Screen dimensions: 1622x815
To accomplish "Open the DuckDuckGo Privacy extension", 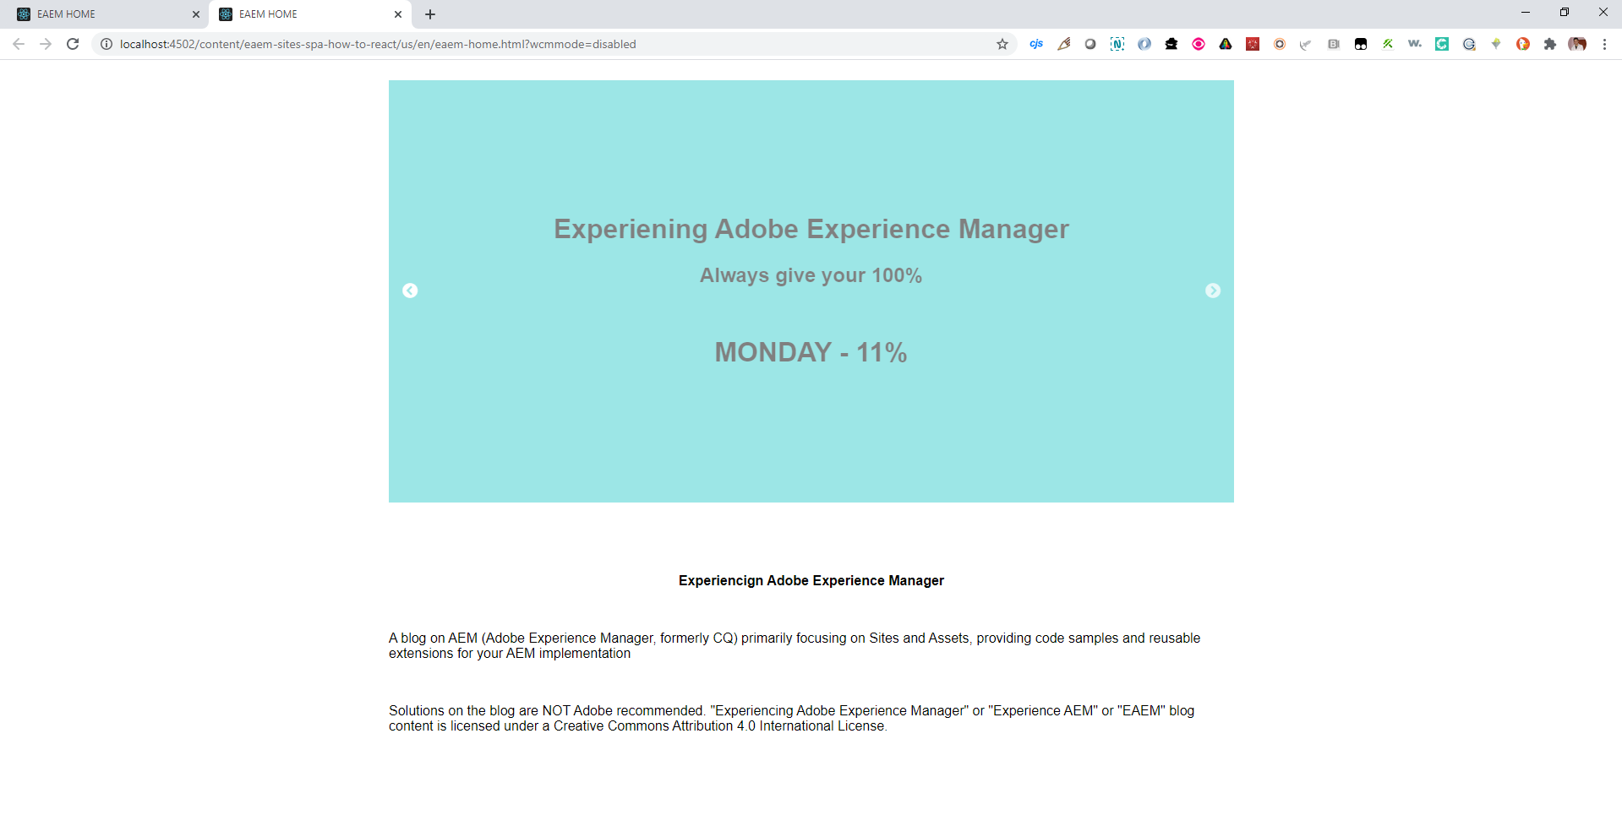I will pyautogui.click(x=1523, y=44).
